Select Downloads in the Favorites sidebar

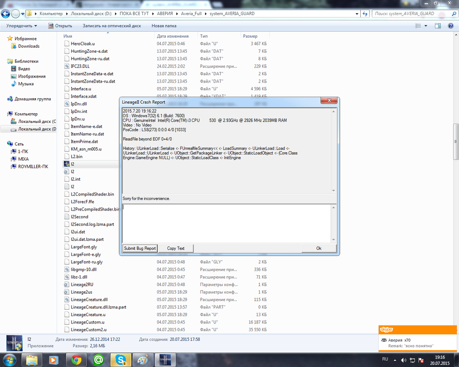pos(28,46)
